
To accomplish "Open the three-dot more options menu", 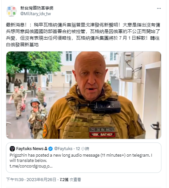I will 159,8.
